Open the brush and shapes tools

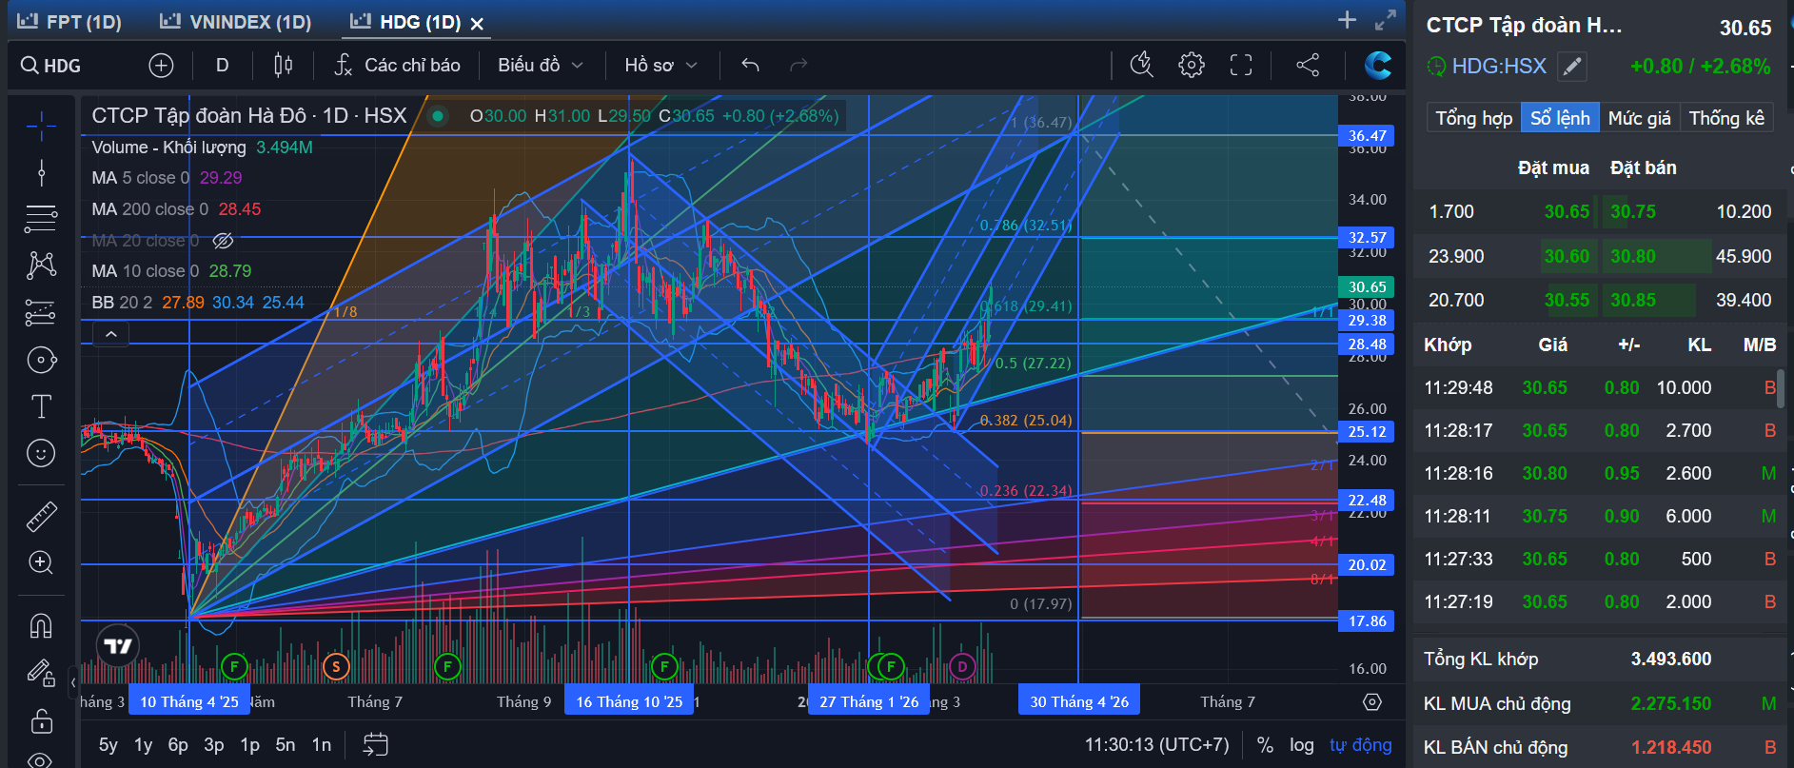point(41,360)
